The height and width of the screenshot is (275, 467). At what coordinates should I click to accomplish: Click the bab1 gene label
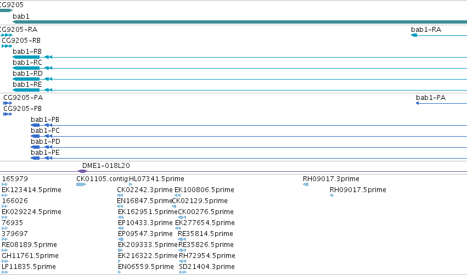tap(21, 16)
